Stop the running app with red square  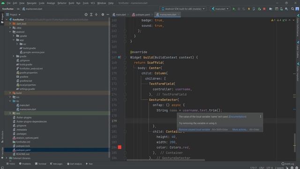264,9
